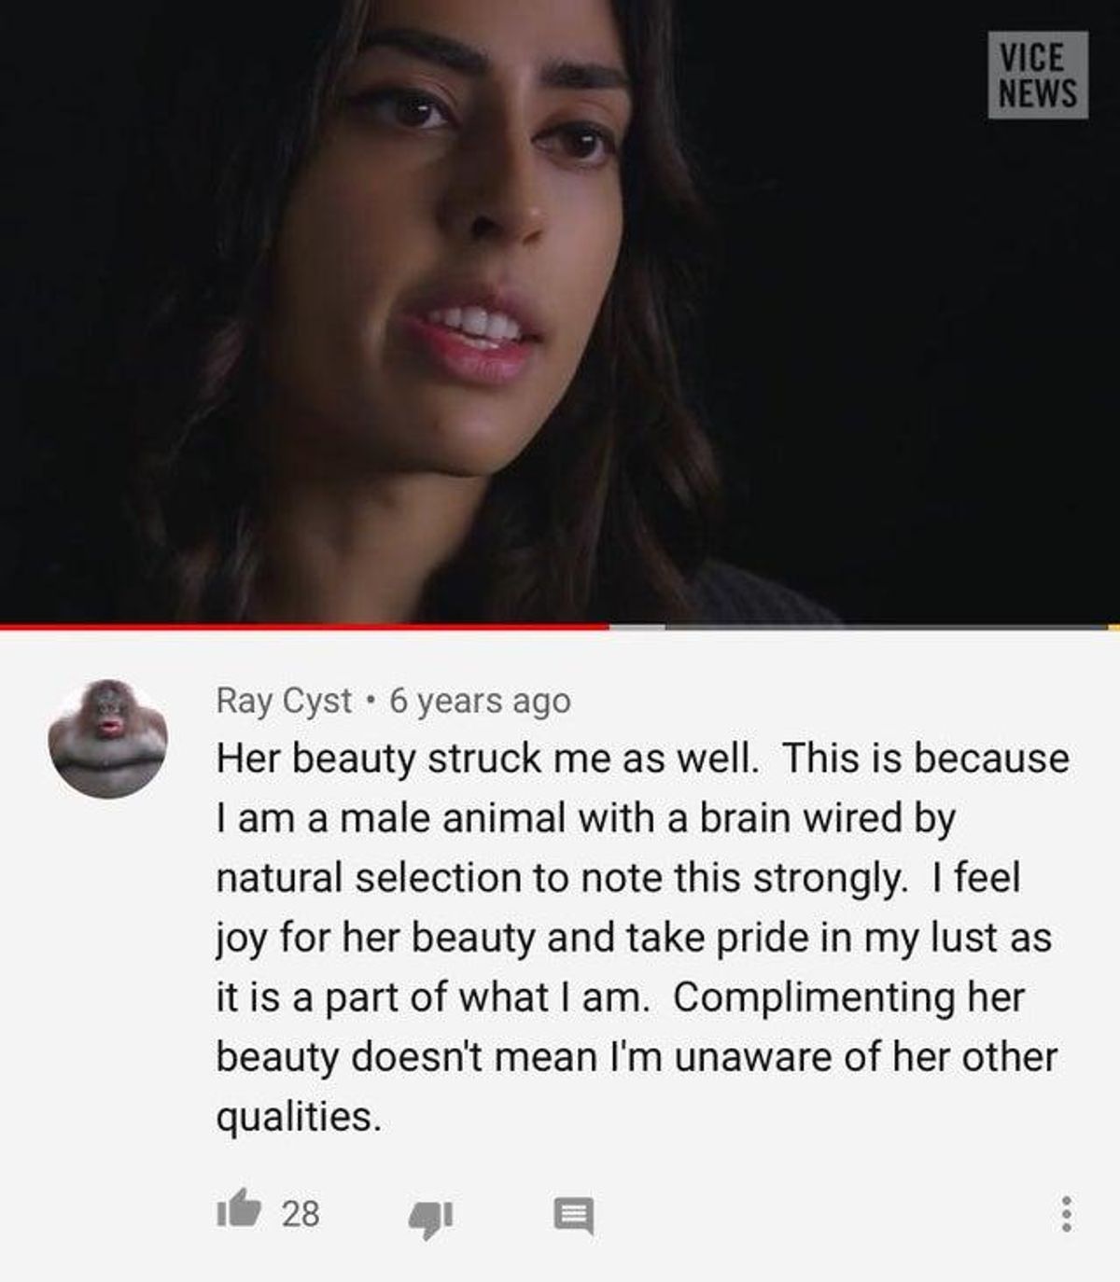Screen dimensions: 1120x1282
Task: Click the yellow ad marker on the progress bar
Action: click(1114, 627)
